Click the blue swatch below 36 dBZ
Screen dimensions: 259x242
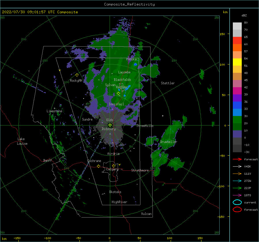pos(237,105)
